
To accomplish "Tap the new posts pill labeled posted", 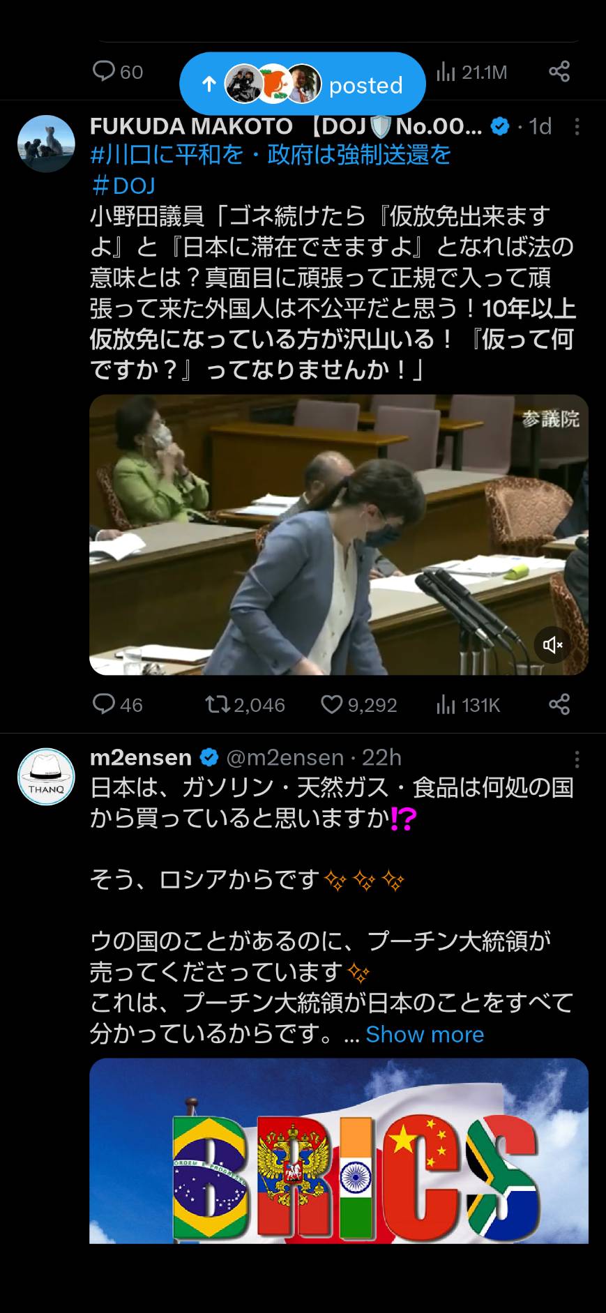I will 303,84.
